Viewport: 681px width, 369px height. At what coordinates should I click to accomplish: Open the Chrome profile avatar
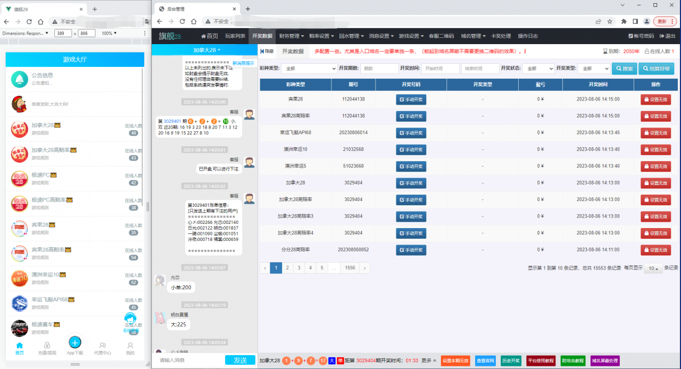click(x=647, y=21)
